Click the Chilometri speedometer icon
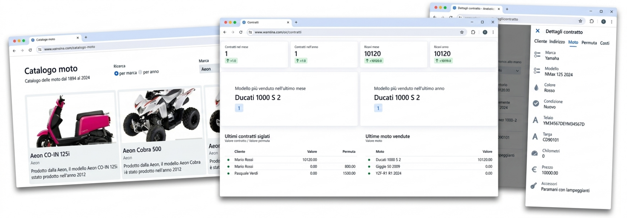Screen dimensions: 627x218 pos(535,153)
